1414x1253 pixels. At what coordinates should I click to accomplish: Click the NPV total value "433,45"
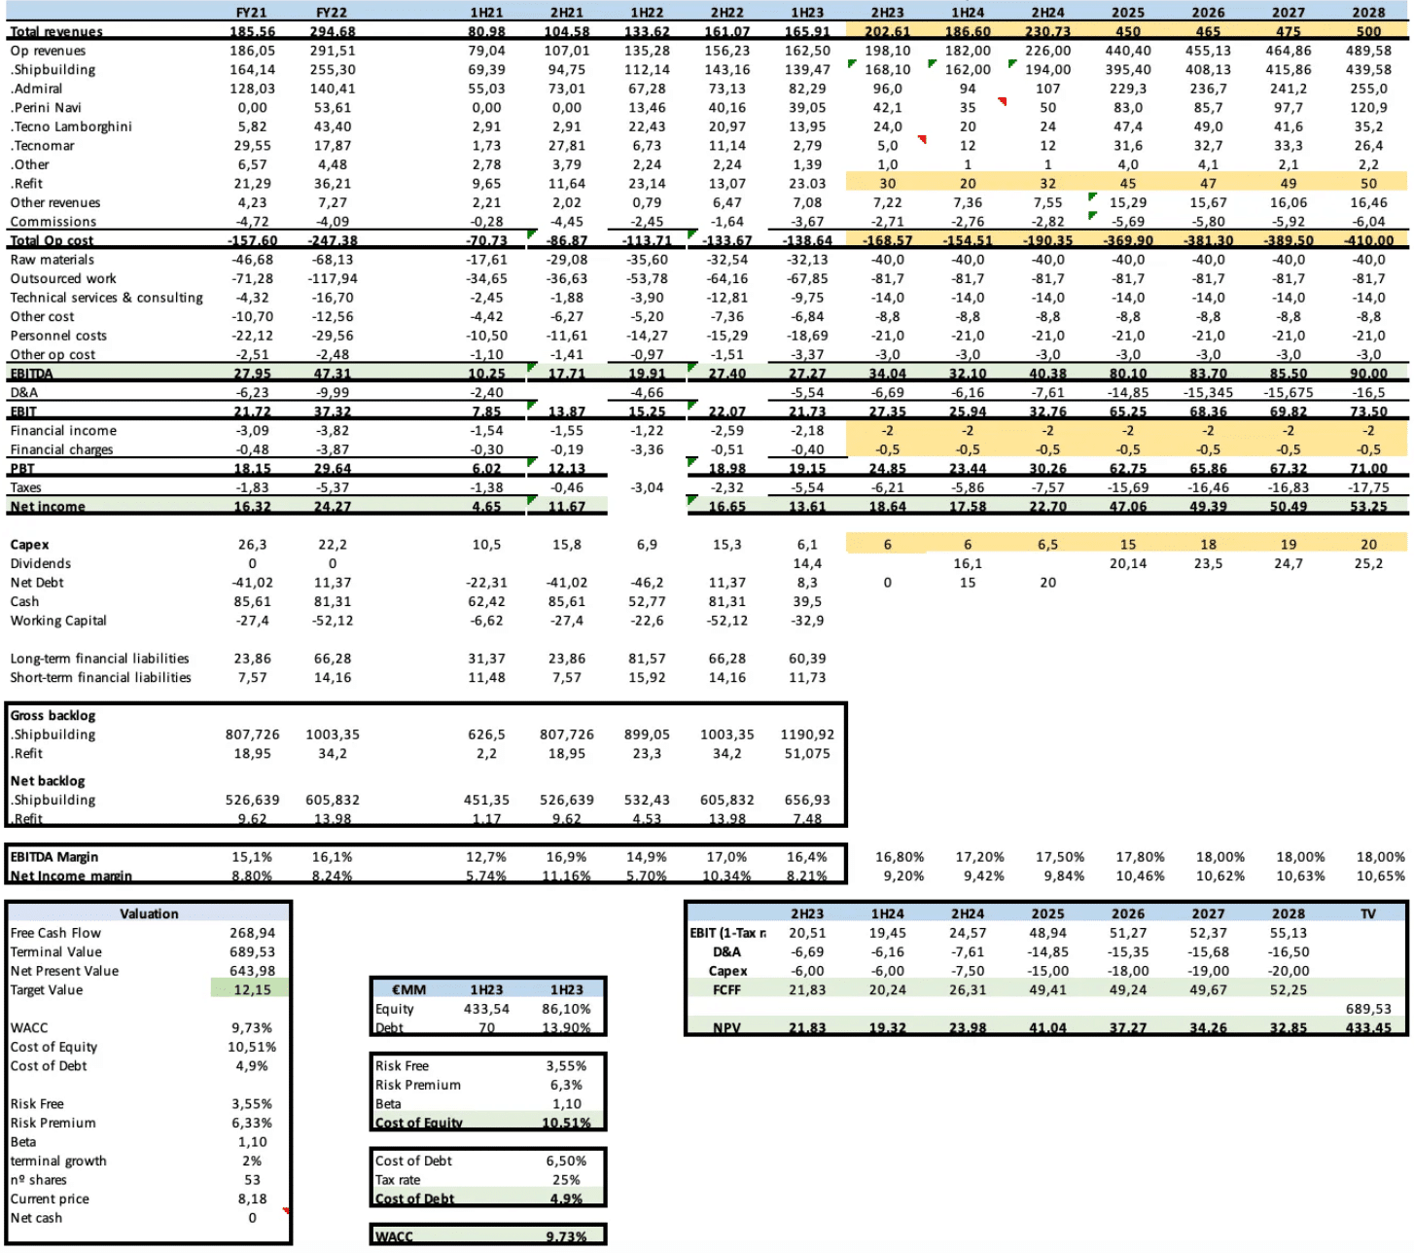1368,1027
